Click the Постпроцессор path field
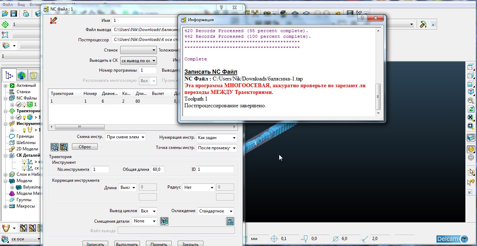Viewport: 477px width, 246px height. tap(145, 40)
